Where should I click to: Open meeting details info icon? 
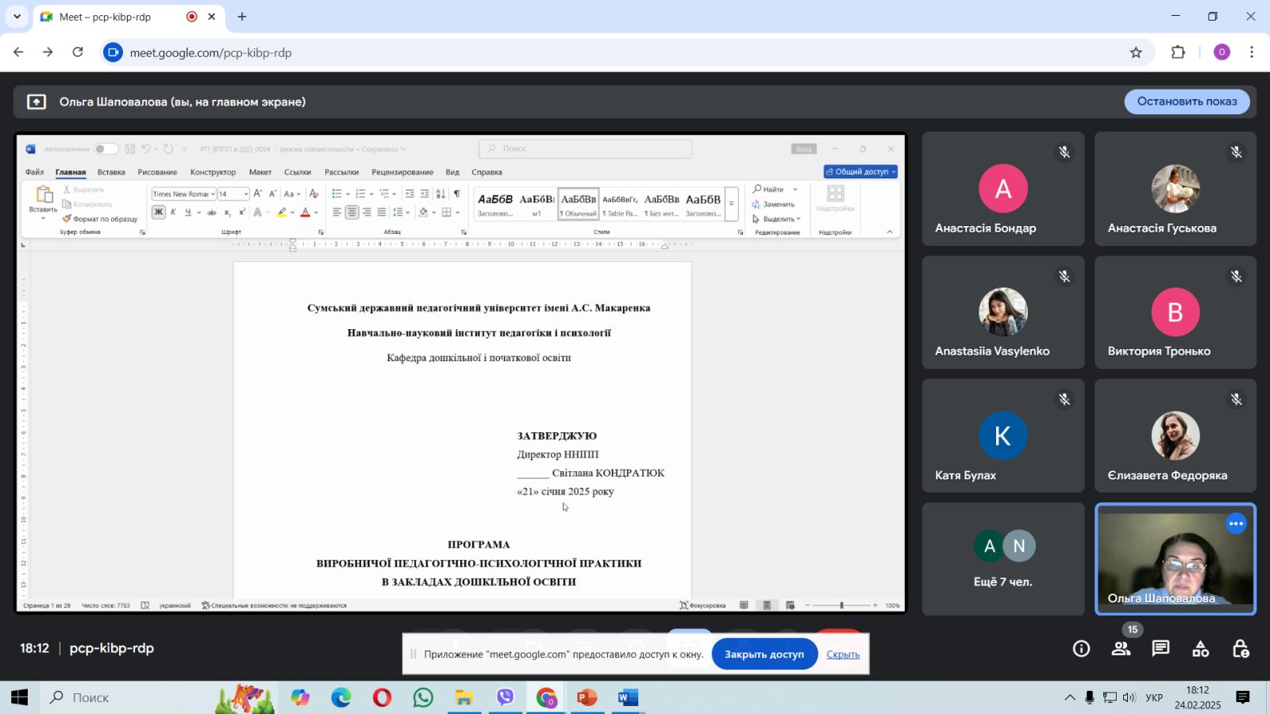coord(1081,649)
